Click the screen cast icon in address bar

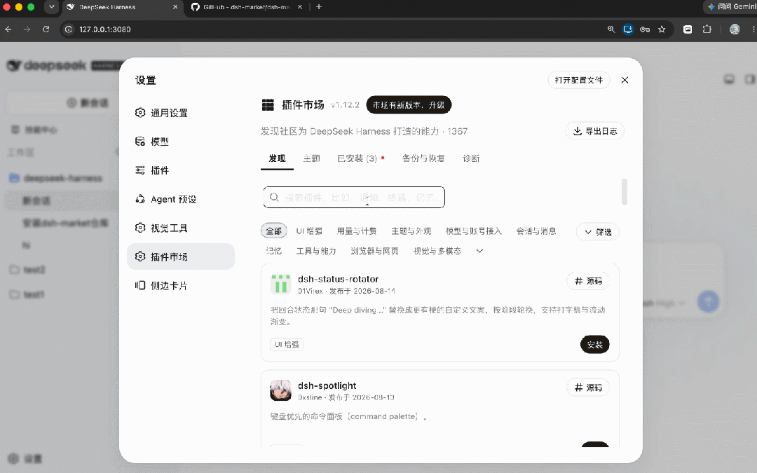(627, 29)
